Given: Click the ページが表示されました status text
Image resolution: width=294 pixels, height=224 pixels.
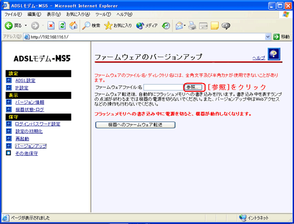Looking at the screenshot, I should 30,218.
